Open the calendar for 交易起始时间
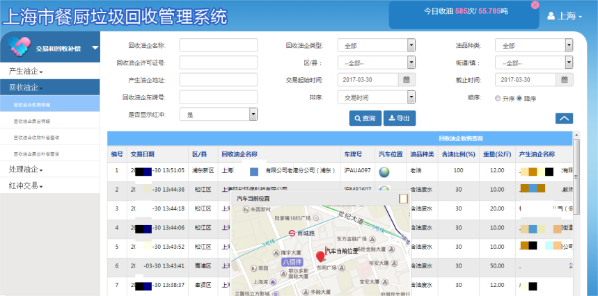This screenshot has height=296, width=598. coord(407,80)
